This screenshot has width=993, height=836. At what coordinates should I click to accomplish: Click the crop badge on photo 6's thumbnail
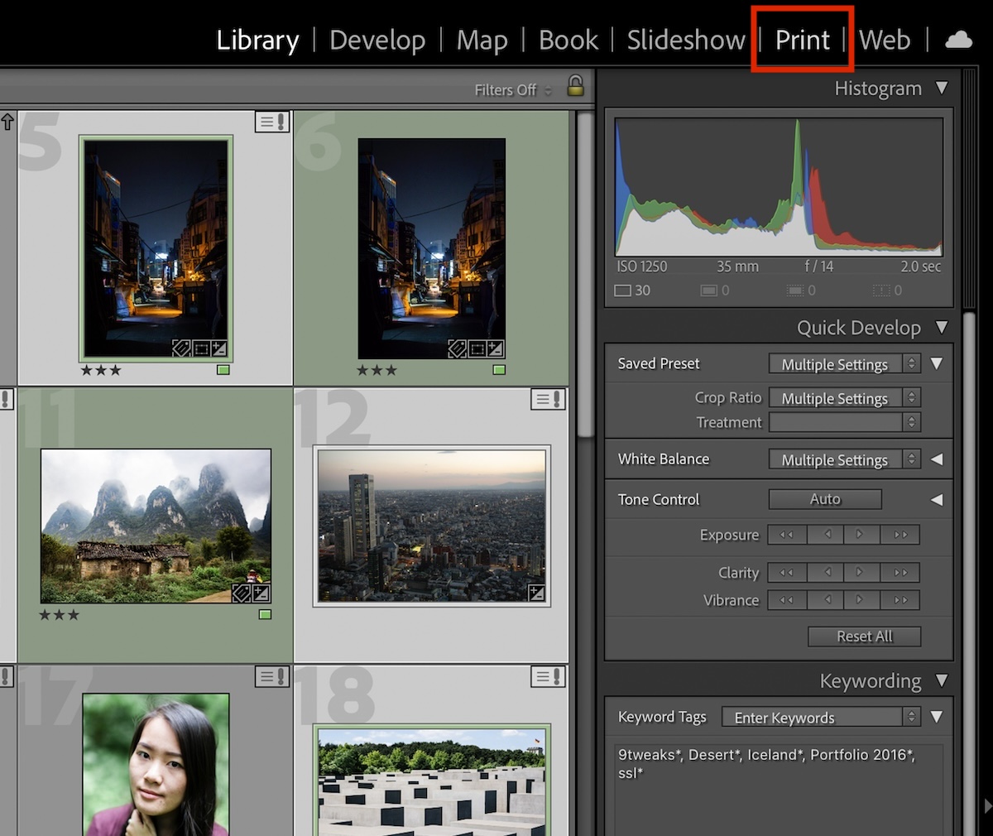click(x=476, y=349)
